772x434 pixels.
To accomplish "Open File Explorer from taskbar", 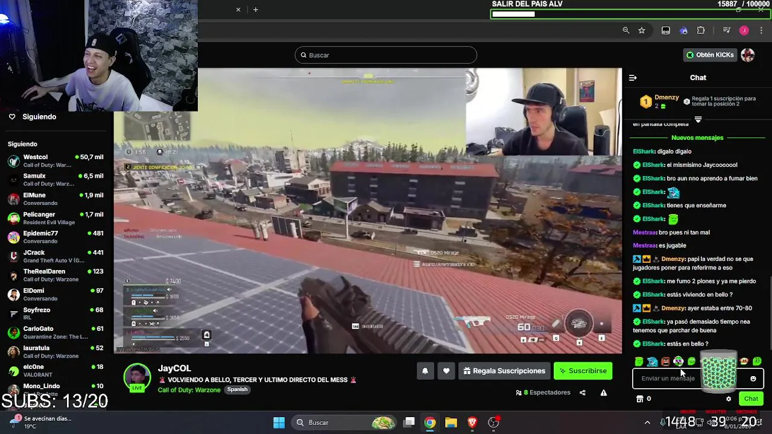I will (451, 423).
